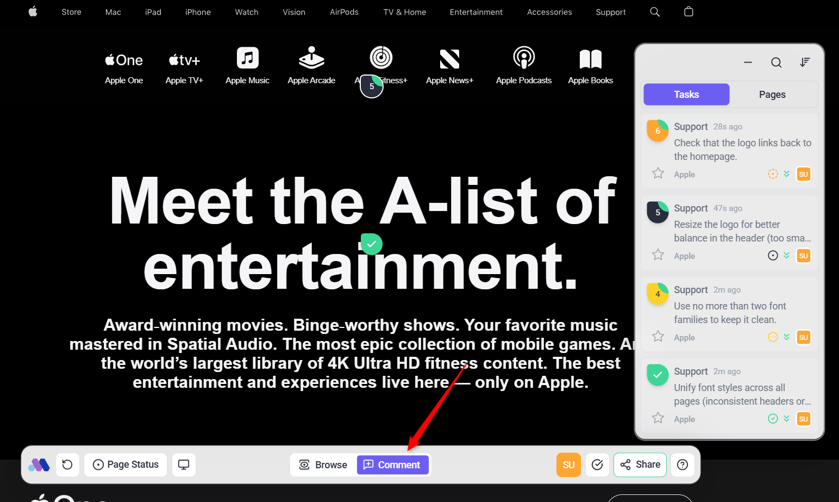
Task: Select comment pin number 5 on the page
Action: tap(372, 86)
